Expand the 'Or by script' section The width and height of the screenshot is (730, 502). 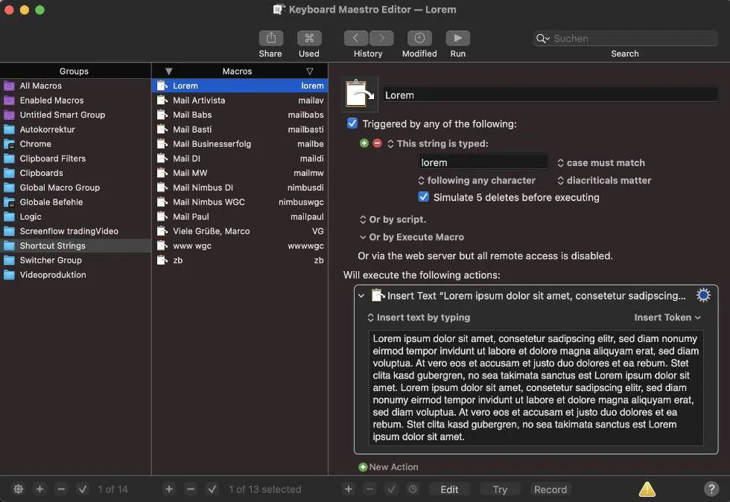coord(393,220)
